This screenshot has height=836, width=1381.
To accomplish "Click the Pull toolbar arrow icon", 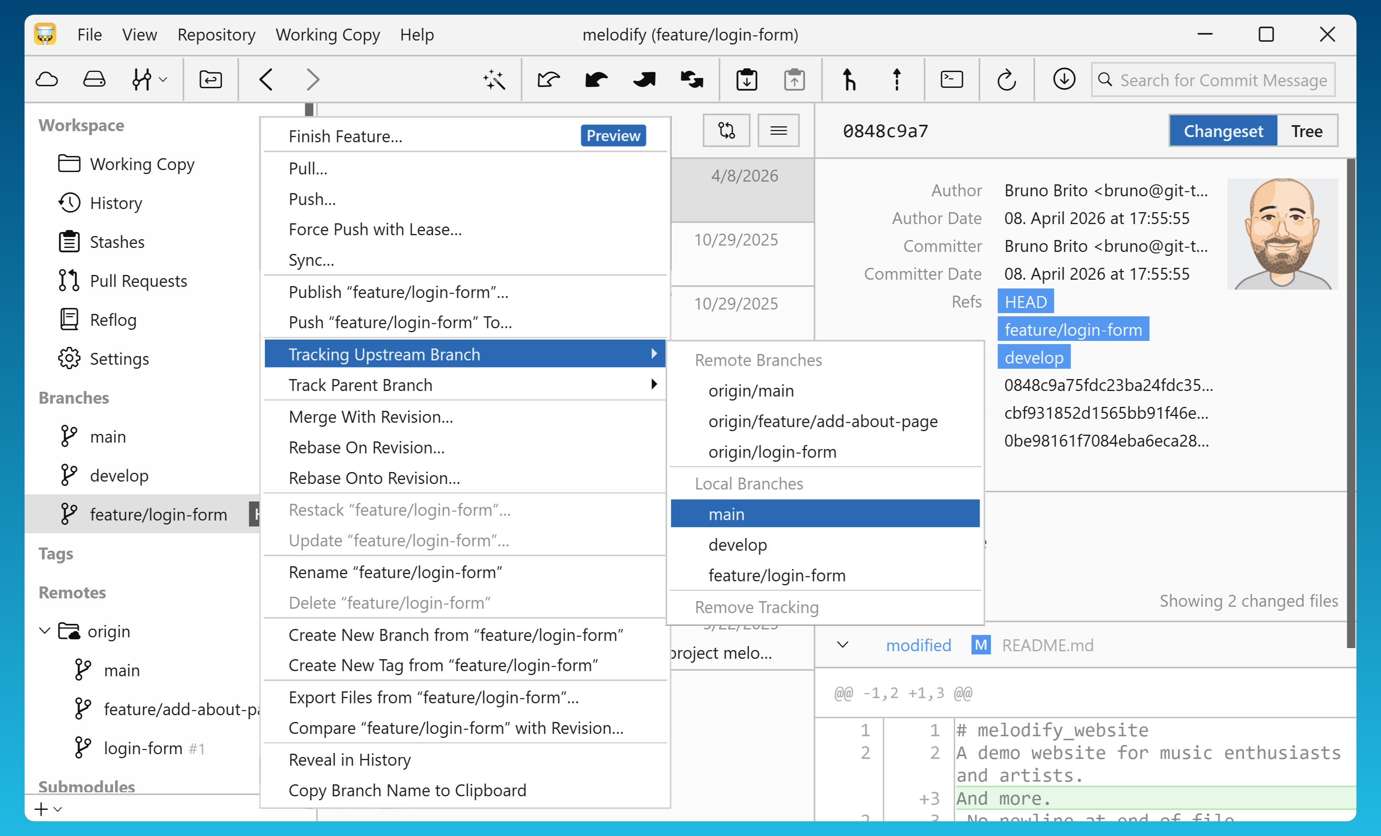I will click(596, 79).
